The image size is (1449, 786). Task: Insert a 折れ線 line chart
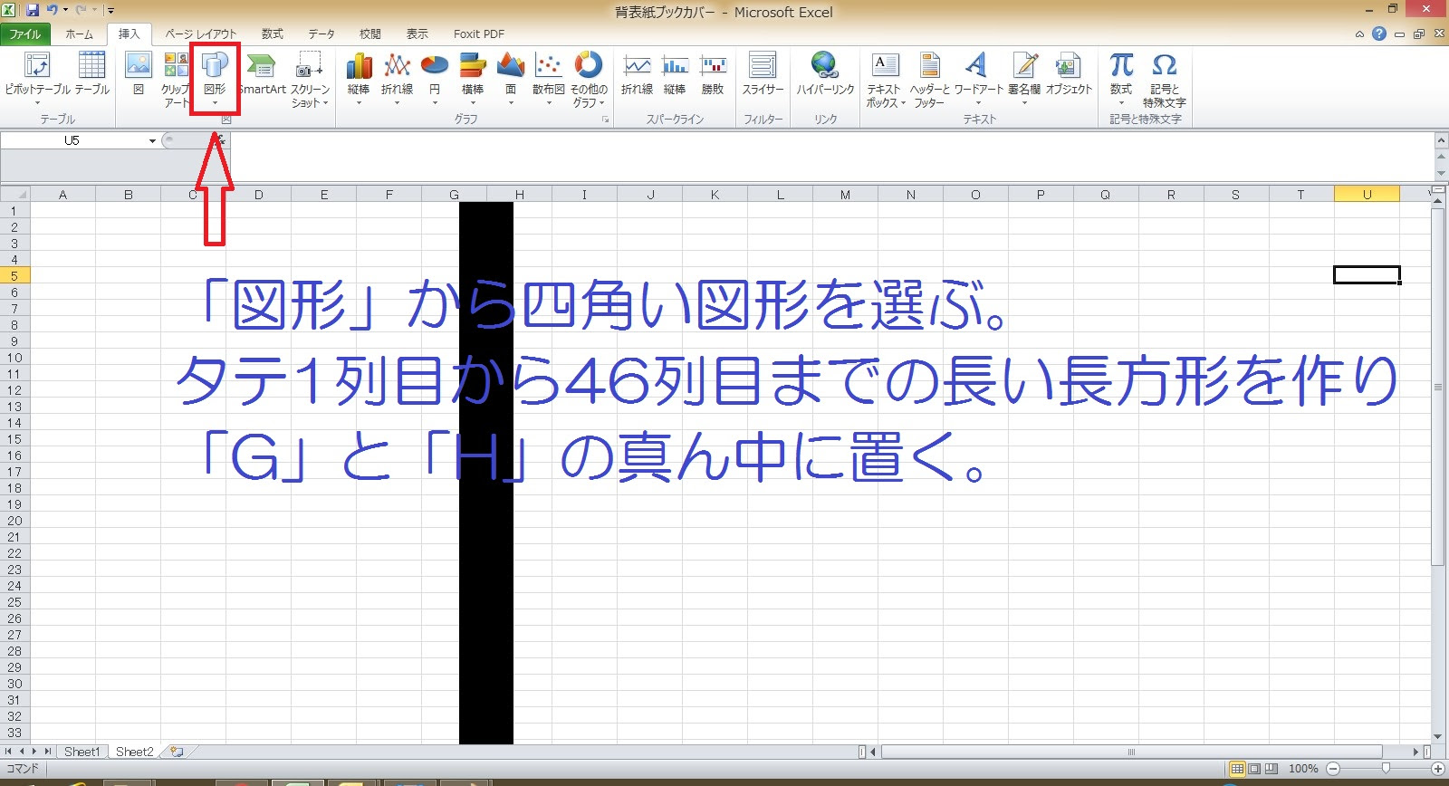(397, 78)
